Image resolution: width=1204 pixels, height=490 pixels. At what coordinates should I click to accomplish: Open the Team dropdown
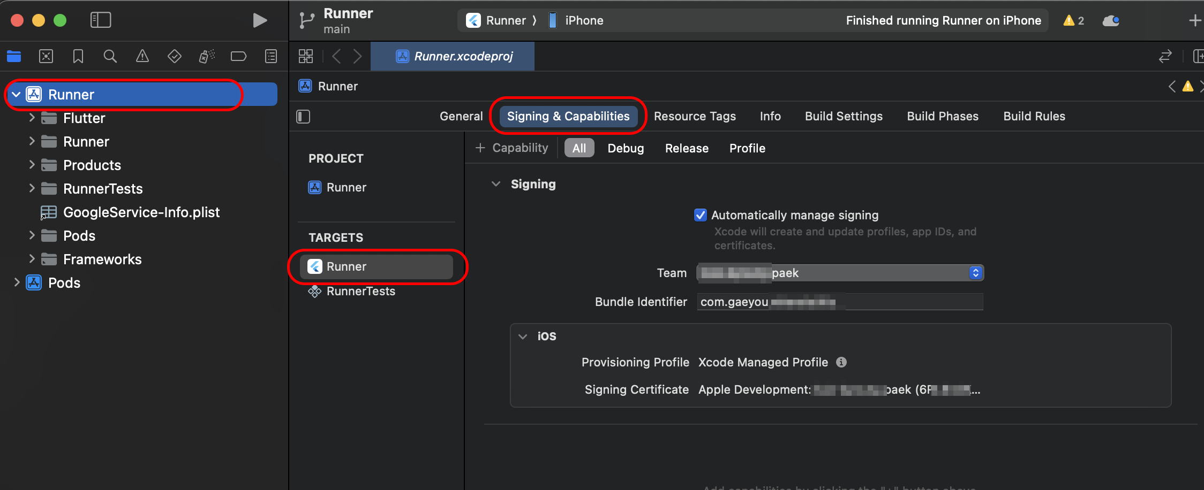840,273
